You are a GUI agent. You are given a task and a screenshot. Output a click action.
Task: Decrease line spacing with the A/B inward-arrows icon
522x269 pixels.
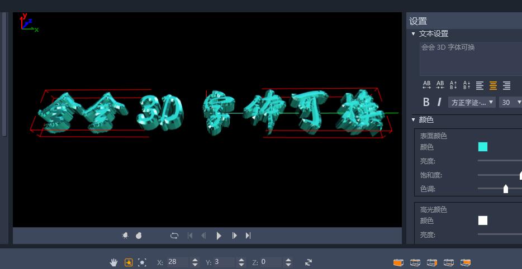[467, 85]
